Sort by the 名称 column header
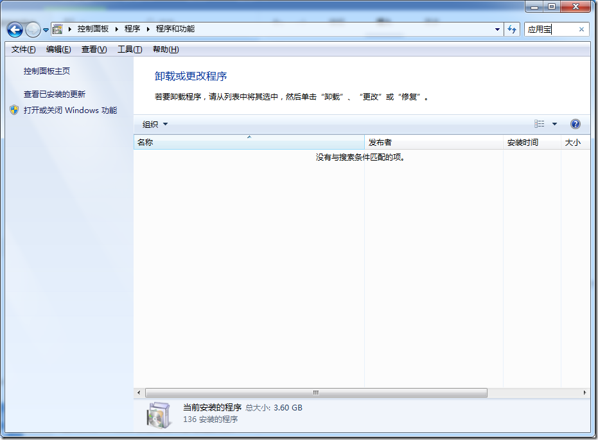The height and width of the screenshot is (440, 598). (249, 143)
